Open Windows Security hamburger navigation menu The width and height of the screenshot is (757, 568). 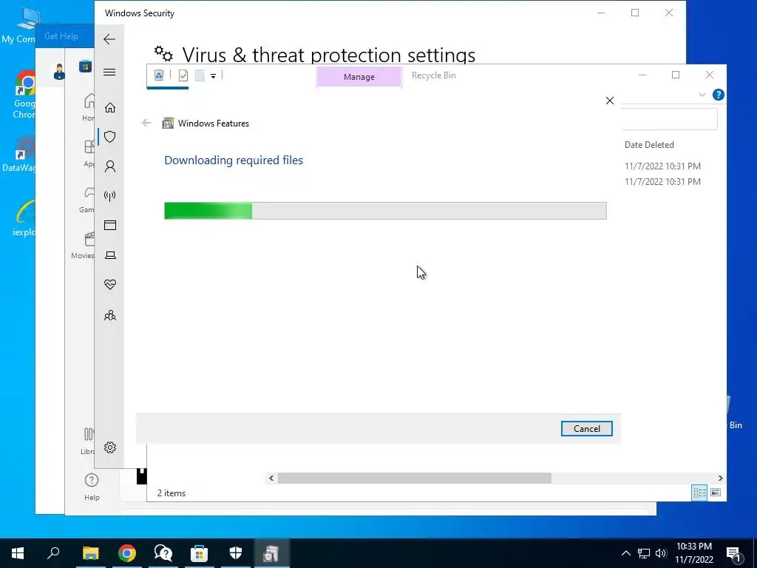pos(109,72)
